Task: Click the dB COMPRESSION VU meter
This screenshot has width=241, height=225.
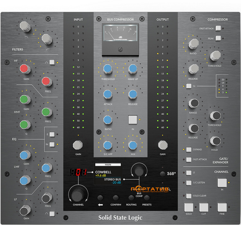Action: click(121, 33)
